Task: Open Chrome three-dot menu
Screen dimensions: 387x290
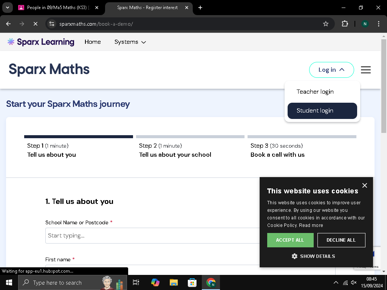Action: (x=378, y=24)
